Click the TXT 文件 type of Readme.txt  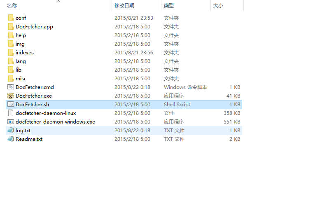coord(174,139)
